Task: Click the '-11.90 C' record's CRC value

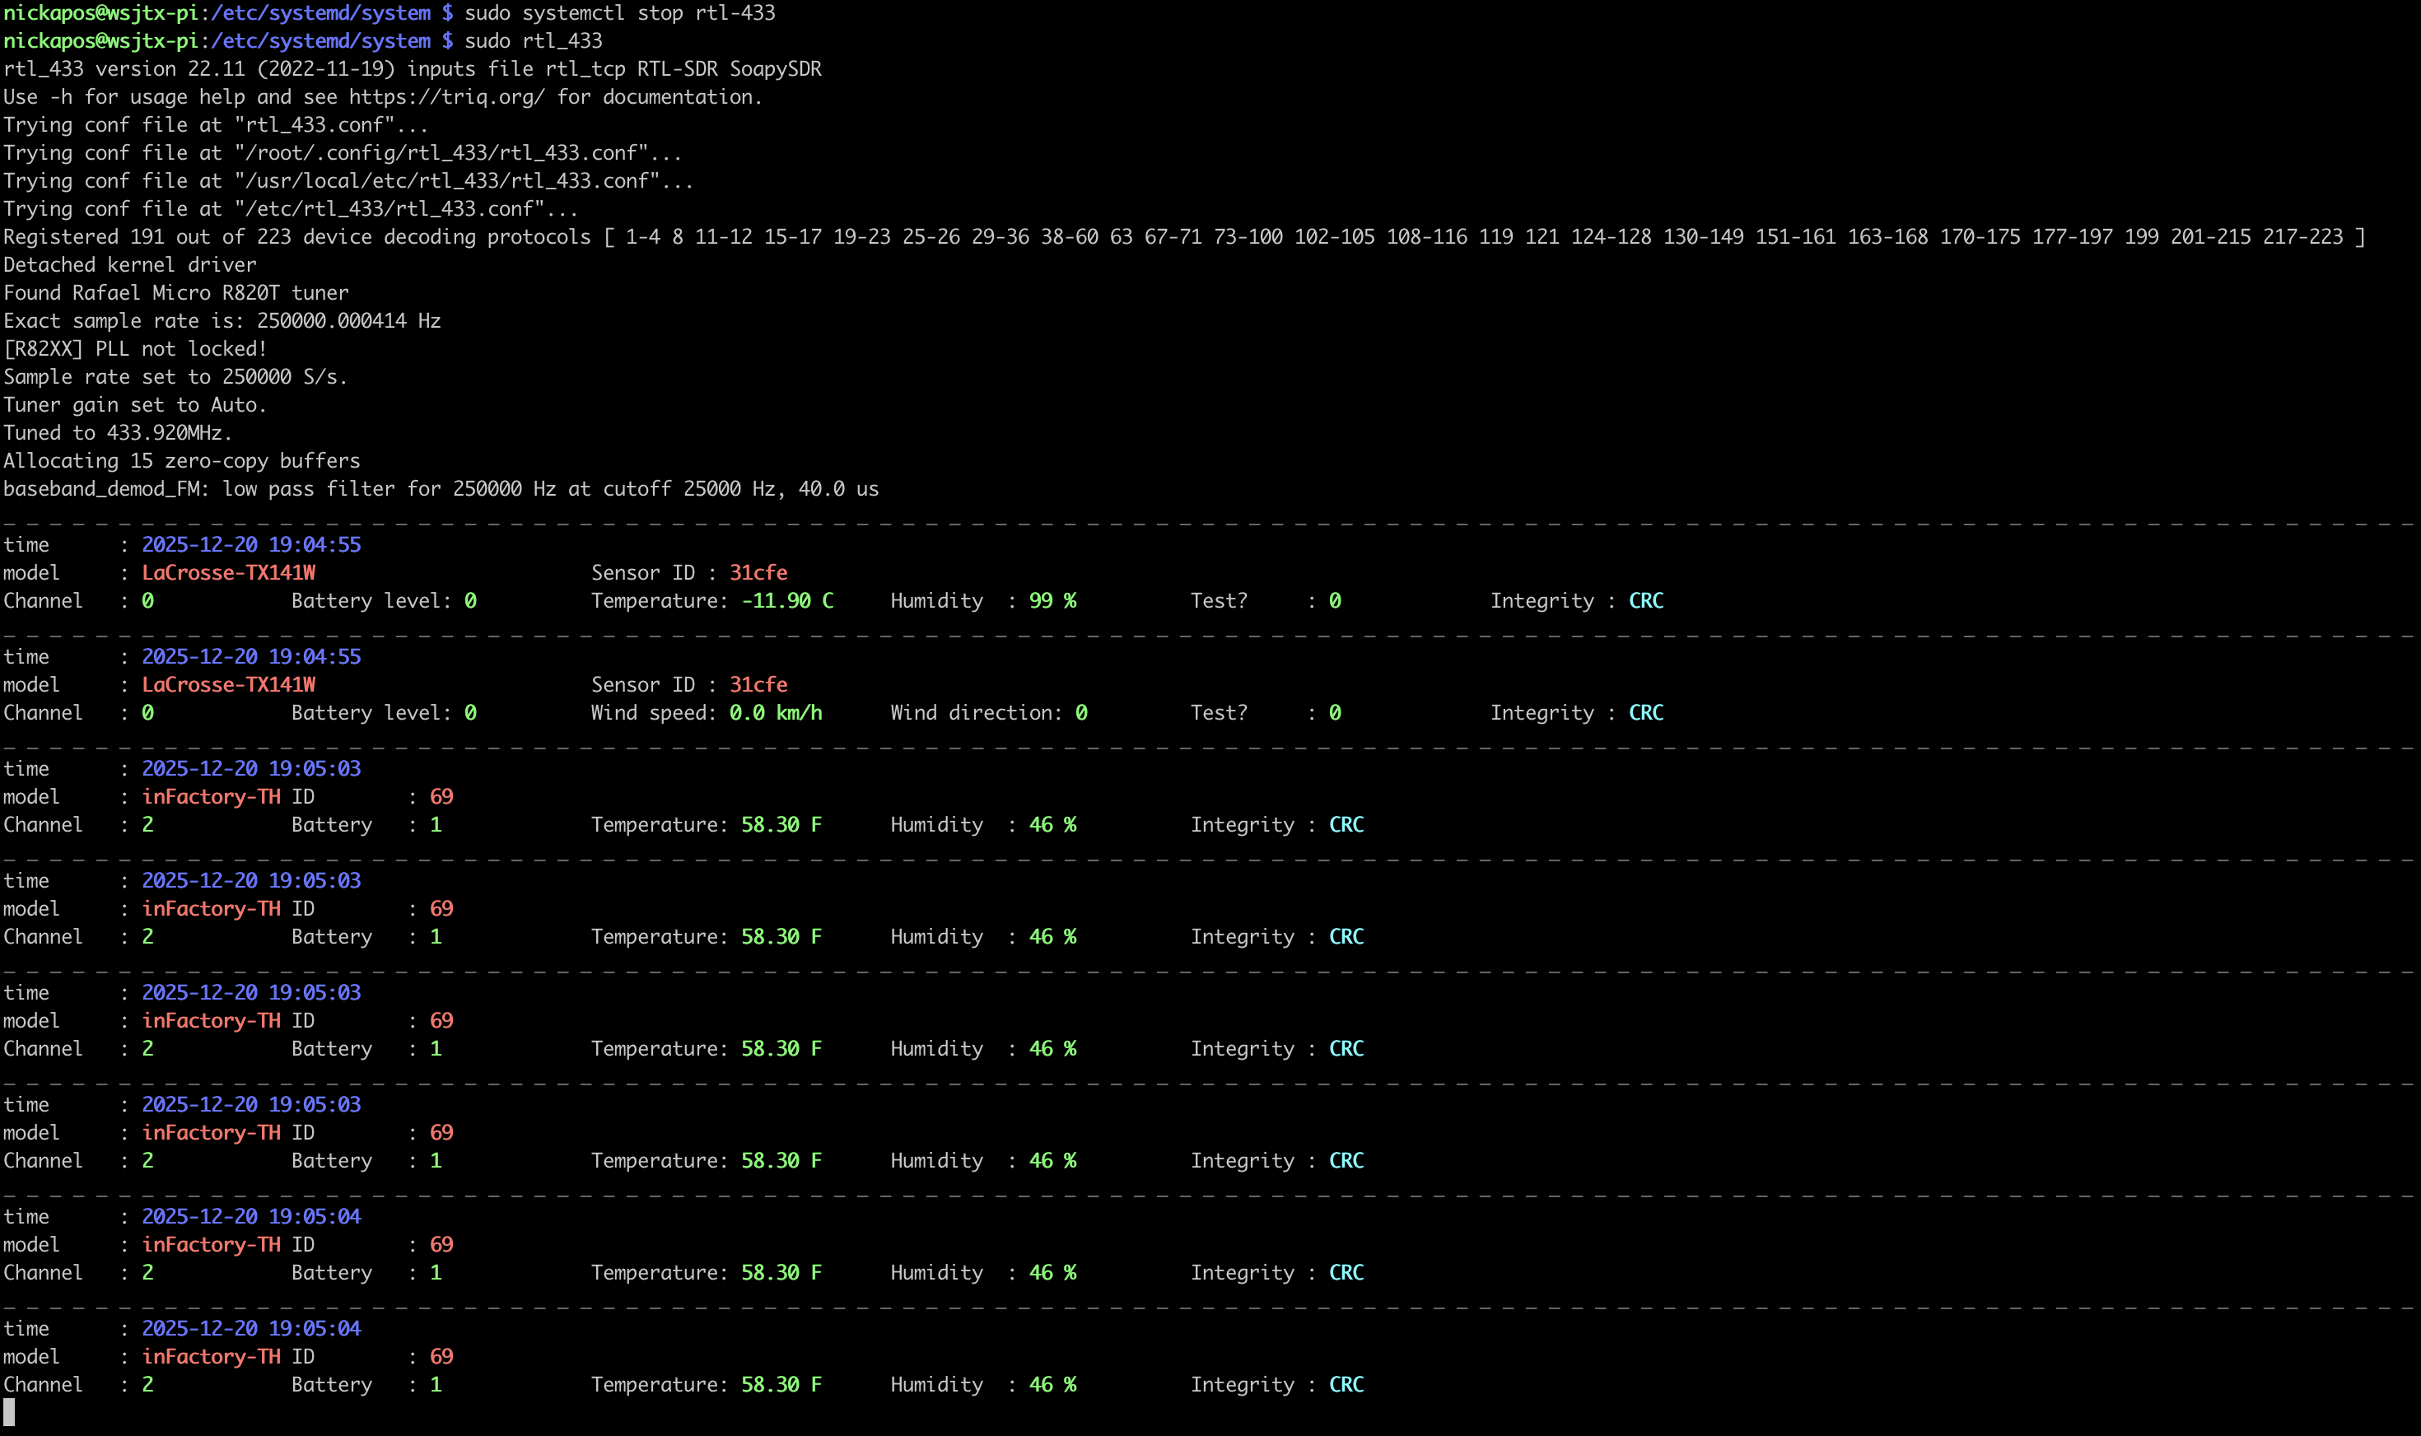Action: click(1646, 601)
